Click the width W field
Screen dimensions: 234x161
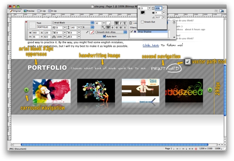(x=36, y=33)
